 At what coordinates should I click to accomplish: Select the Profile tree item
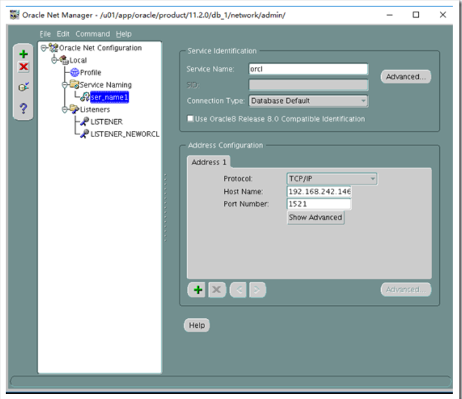click(90, 72)
